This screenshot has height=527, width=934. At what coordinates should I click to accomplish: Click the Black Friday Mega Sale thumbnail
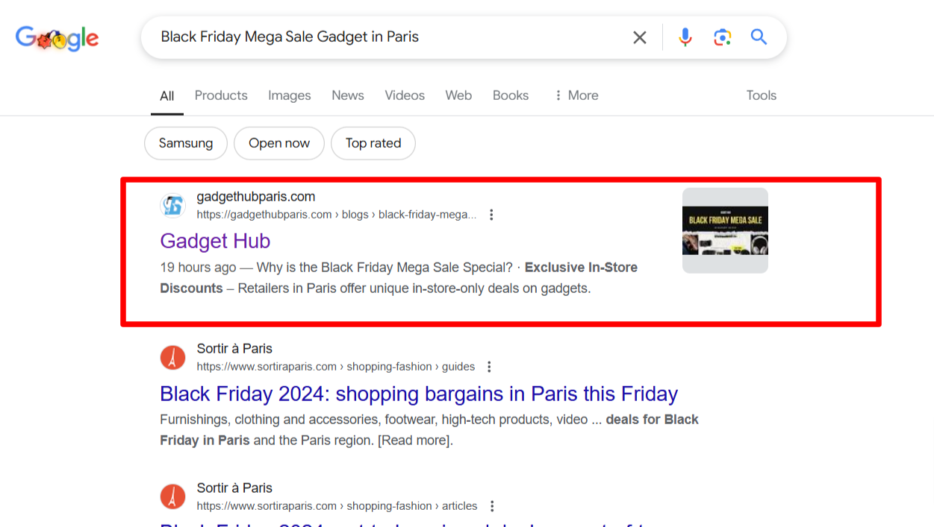point(725,230)
